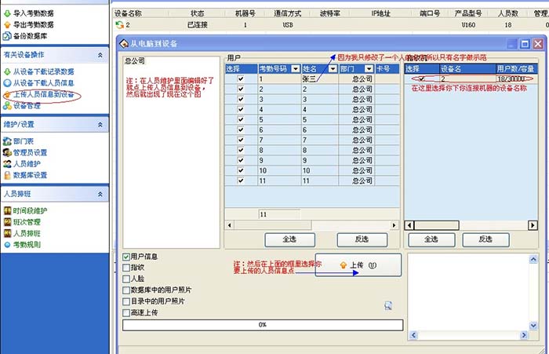Image resolution: width=549 pixels, height=354 pixels.
Task: Click the administrator settings (管理员设置) icon
Action: coord(7,152)
